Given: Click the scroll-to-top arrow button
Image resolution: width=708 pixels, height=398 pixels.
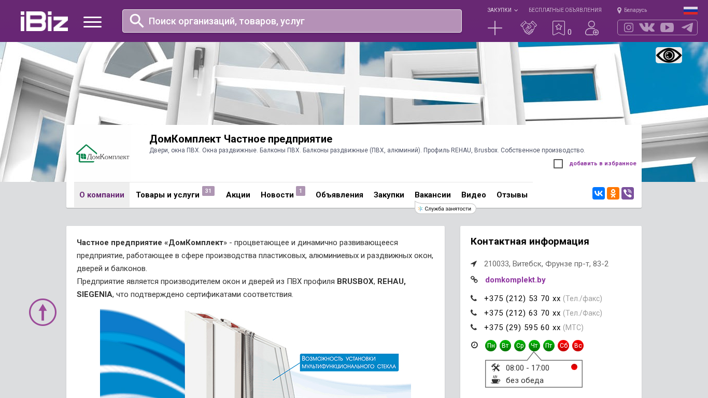Looking at the screenshot, I should click(43, 312).
